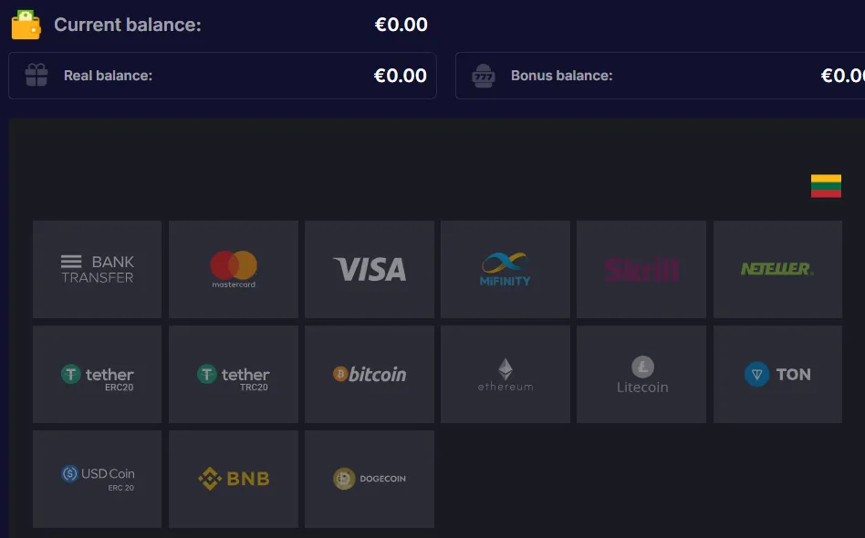Pick Bitcoin as payment method
Image resolution: width=865 pixels, height=538 pixels.
pyautogui.click(x=370, y=374)
